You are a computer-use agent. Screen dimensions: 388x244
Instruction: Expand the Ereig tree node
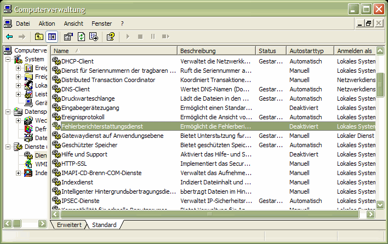tap(18, 68)
